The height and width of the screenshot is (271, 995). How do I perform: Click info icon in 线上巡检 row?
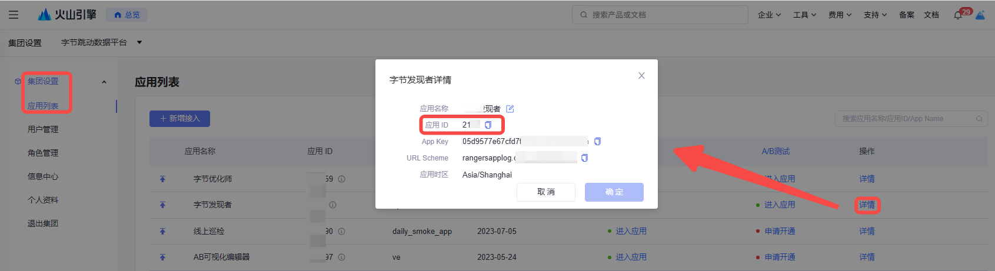pyautogui.click(x=341, y=231)
